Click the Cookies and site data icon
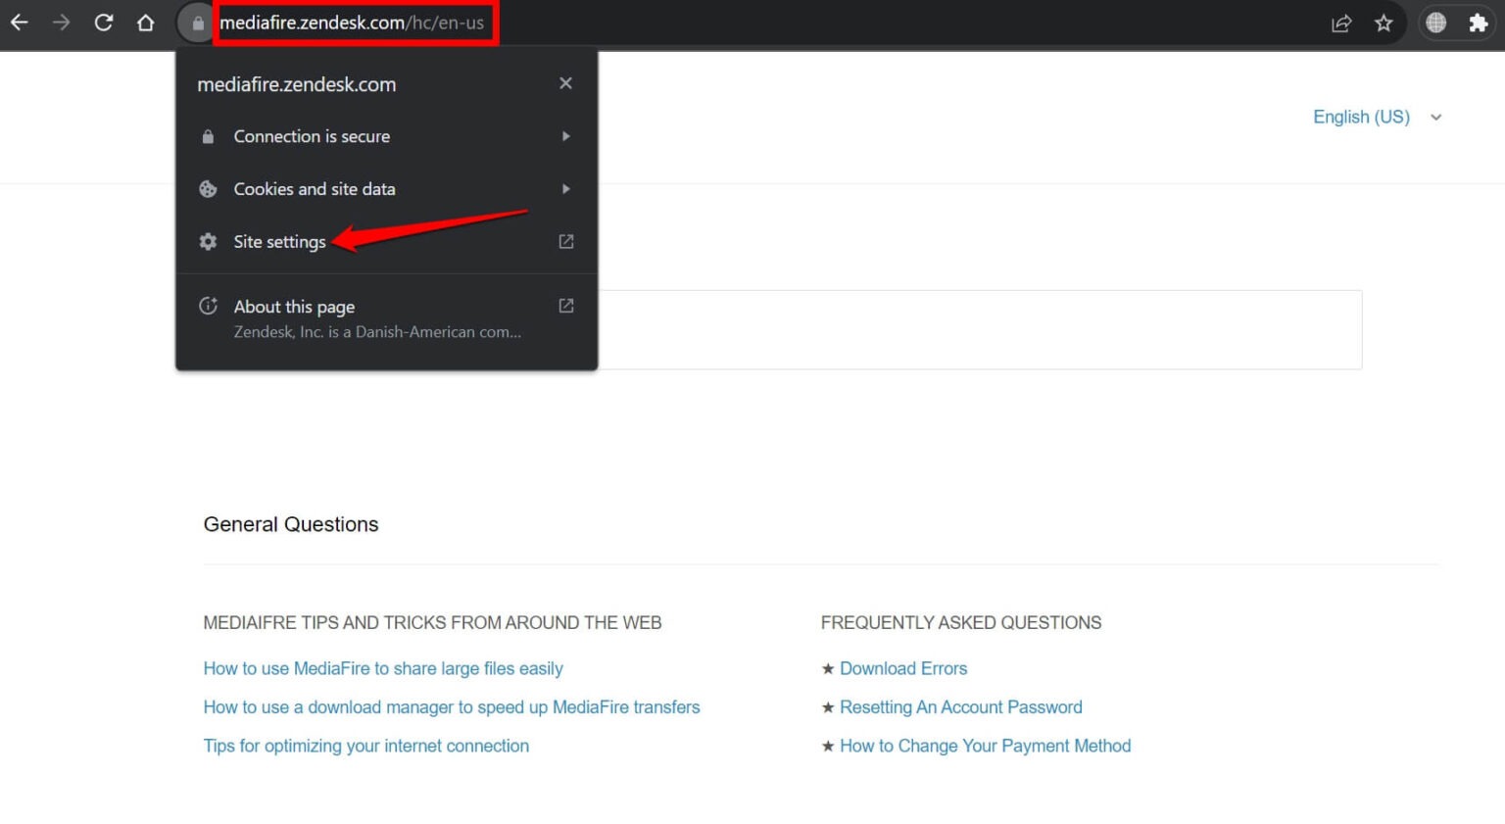1505x824 pixels. click(208, 189)
